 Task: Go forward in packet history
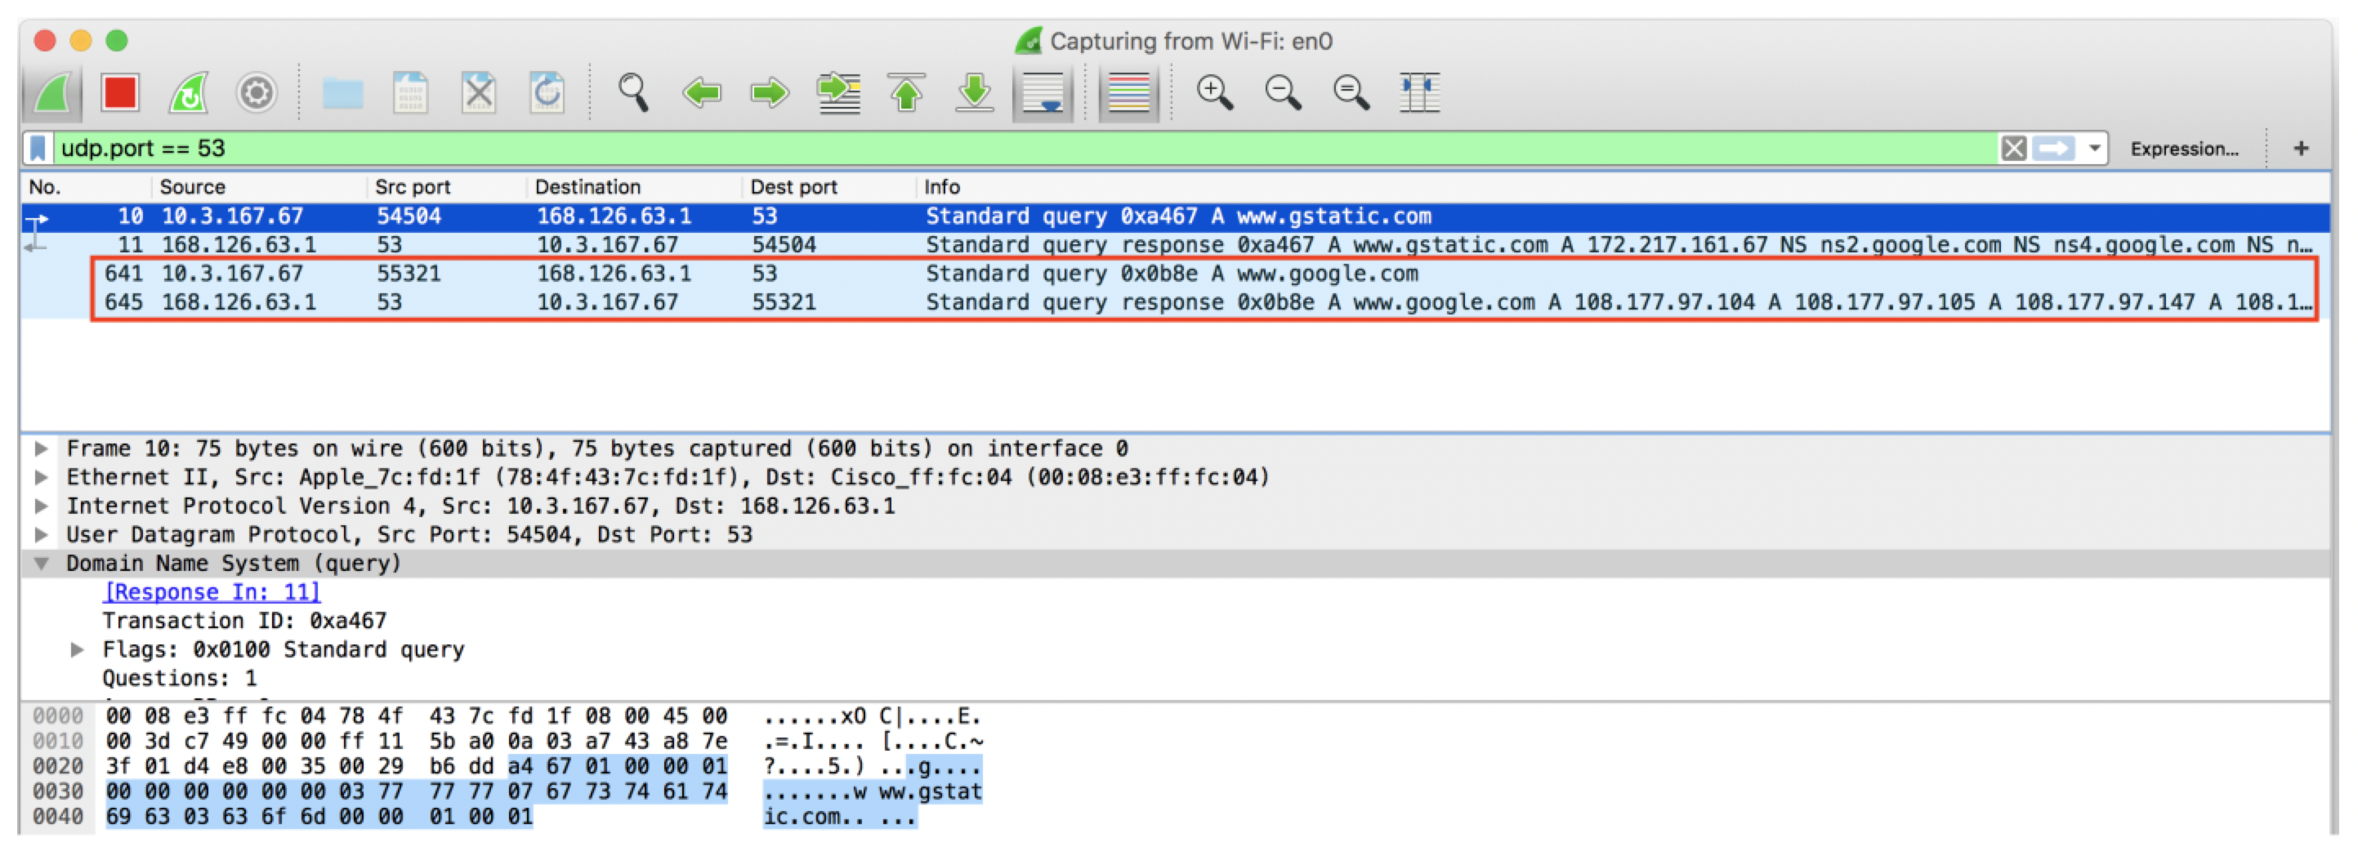click(x=770, y=92)
